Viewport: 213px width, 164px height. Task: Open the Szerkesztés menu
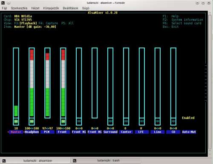pos(19,8)
